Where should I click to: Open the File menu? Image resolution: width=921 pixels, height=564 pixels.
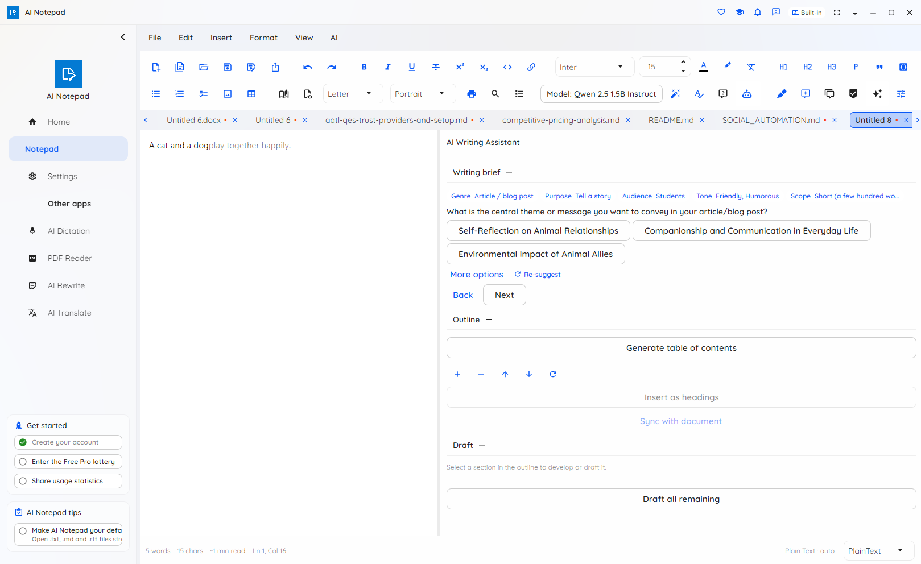155,38
